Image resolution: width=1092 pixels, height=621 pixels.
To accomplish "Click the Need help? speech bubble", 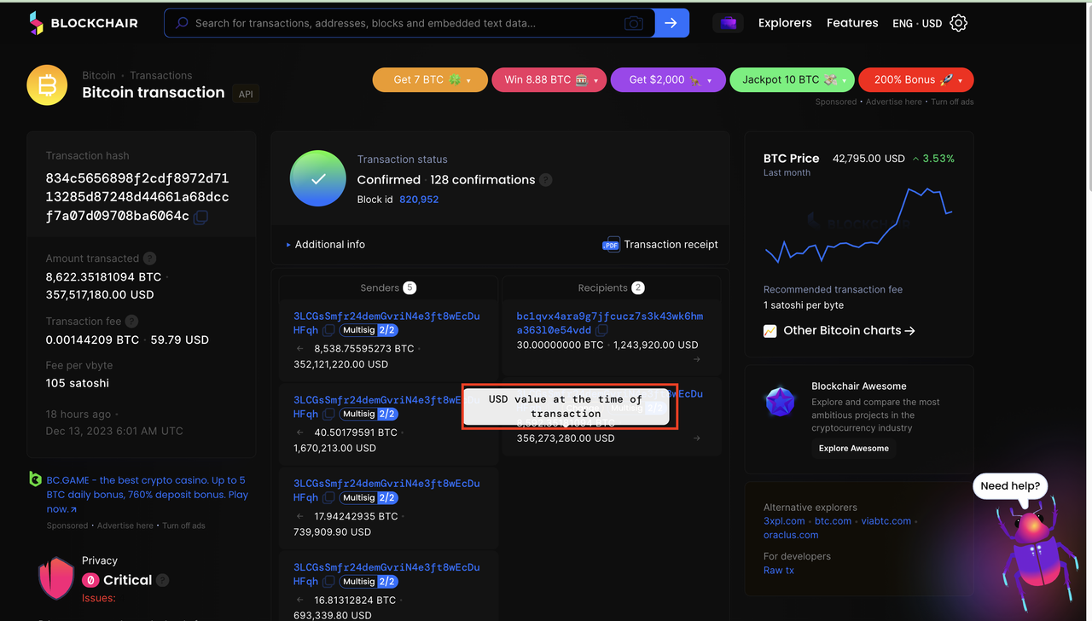I will (x=1010, y=486).
